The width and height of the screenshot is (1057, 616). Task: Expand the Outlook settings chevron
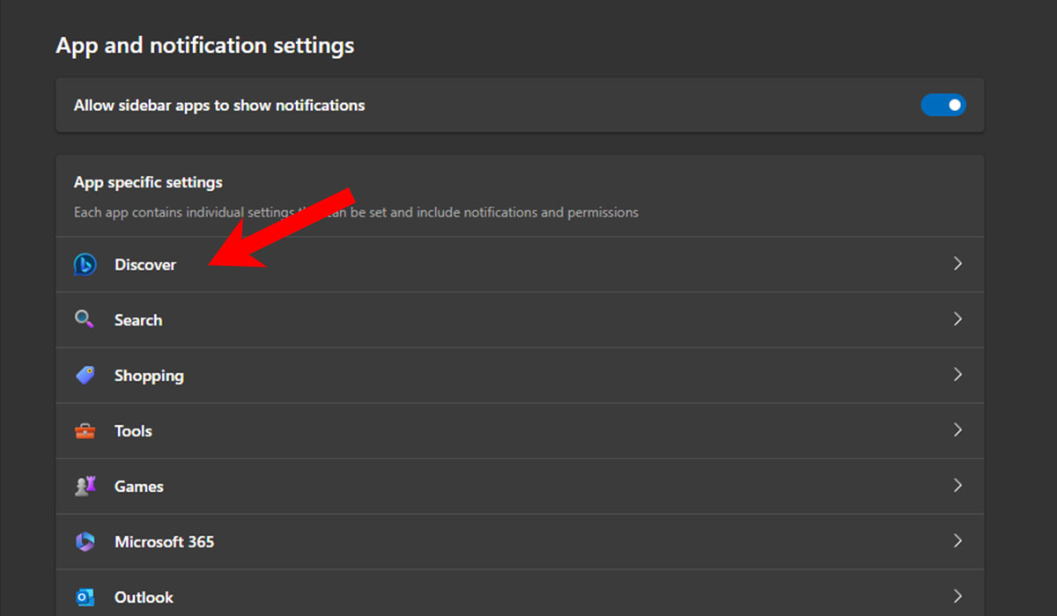tap(958, 596)
